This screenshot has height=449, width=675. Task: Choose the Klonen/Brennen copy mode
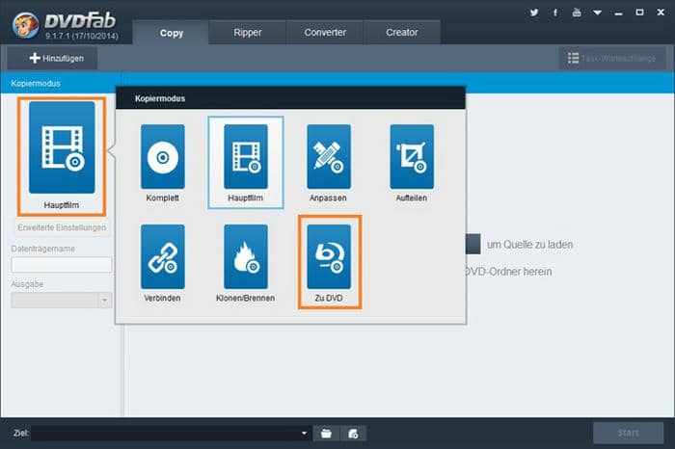245,256
